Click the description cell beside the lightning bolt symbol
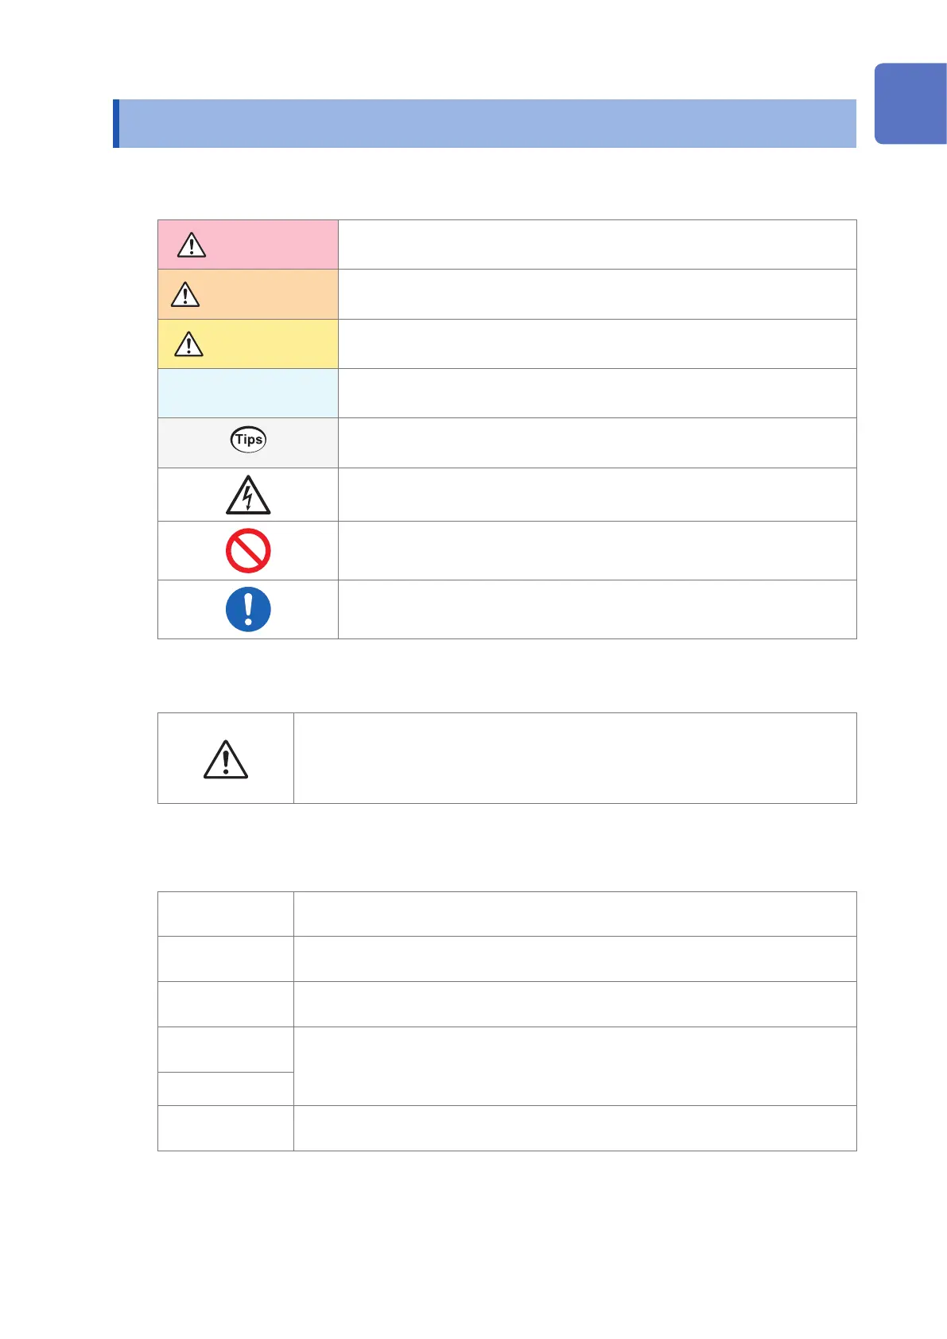Image resolution: width=947 pixels, height=1339 pixels. click(596, 495)
